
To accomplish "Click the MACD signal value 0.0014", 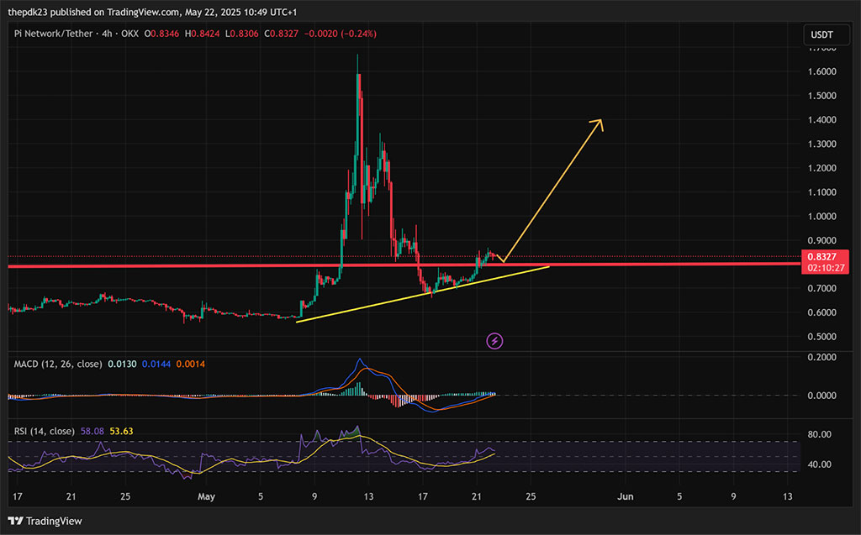I will tap(191, 364).
